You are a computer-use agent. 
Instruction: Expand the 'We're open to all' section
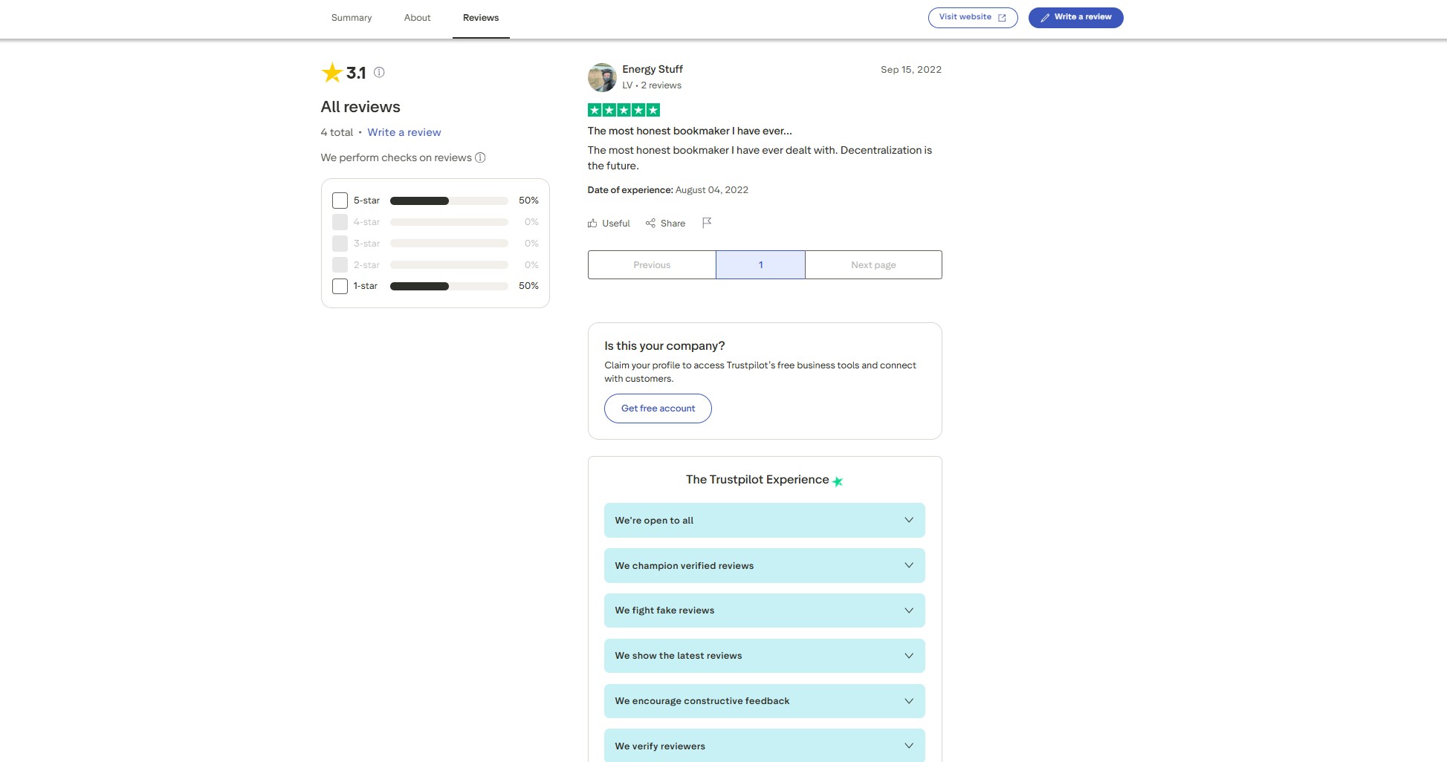[x=764, y=520]
